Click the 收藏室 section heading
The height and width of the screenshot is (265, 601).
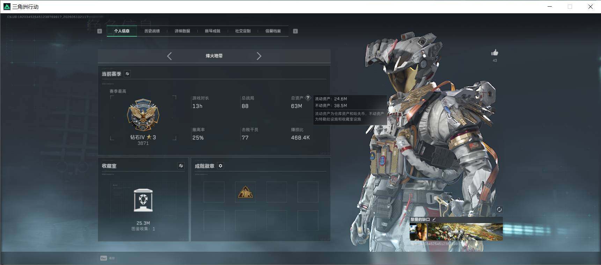pos(109,166)
